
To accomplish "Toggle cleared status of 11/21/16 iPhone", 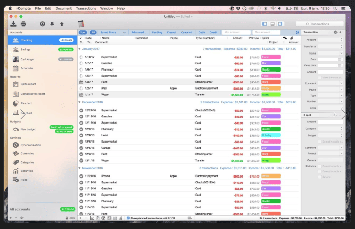I will (81, 176).
